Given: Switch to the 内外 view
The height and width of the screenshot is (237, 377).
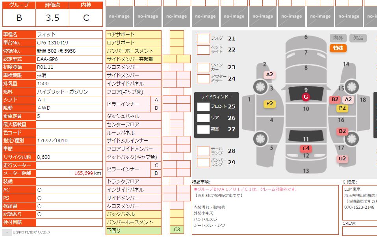Looking at the screenshot, I should coord(338,38).
